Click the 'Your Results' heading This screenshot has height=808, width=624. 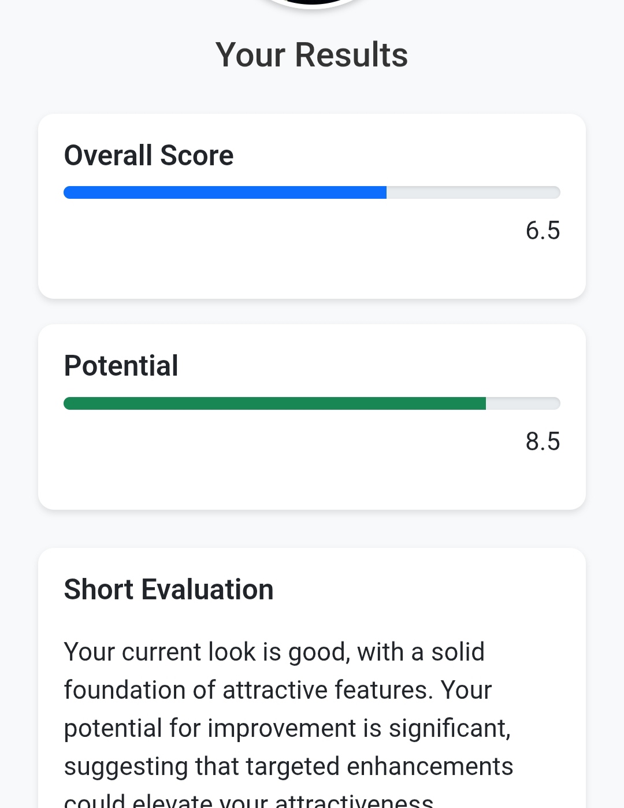coord(312,55)
